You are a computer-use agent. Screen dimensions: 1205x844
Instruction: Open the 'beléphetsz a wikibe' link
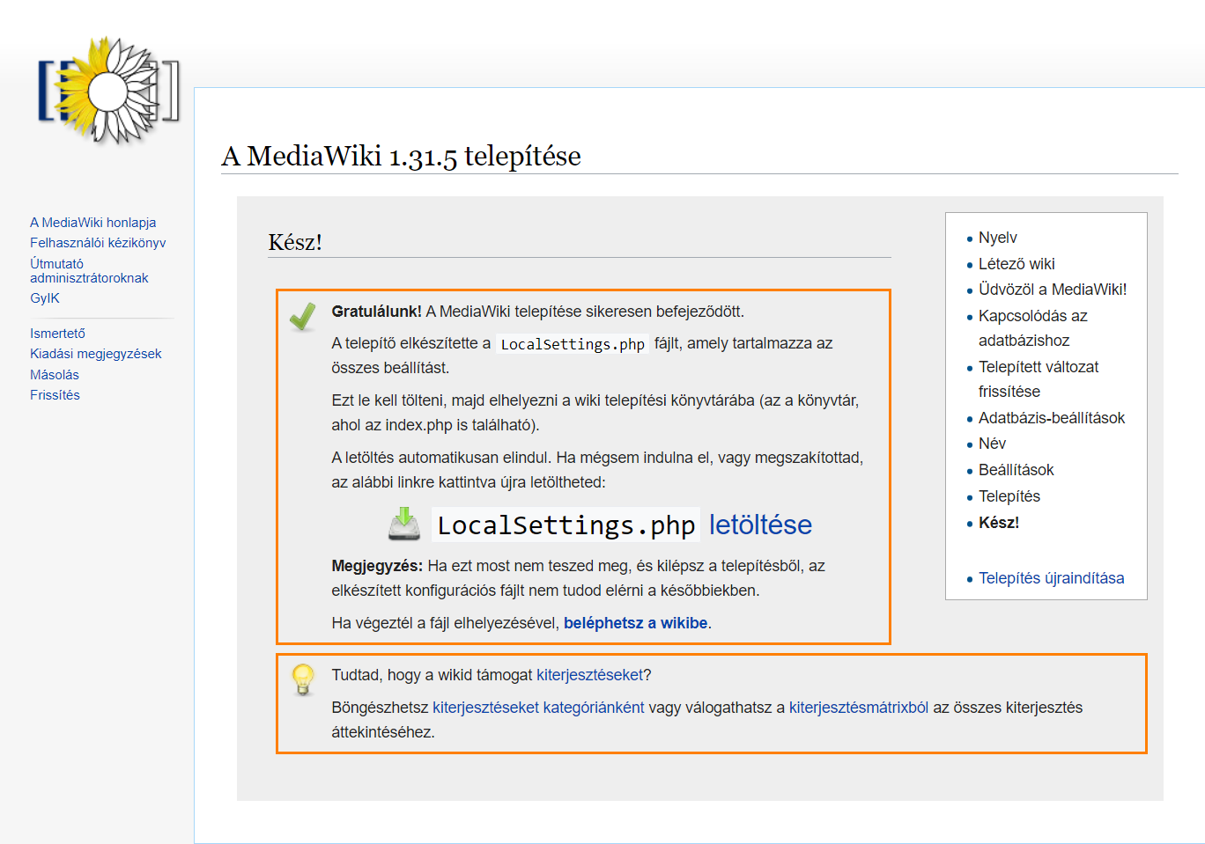click(635, 623)
